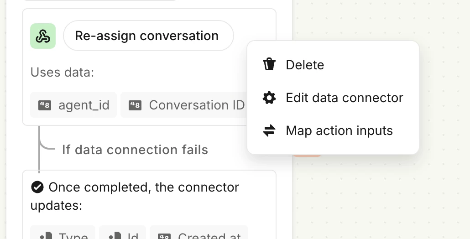
Task: Click the agent_id data chip
Action: pyautogui.click(x=73, y=105)
